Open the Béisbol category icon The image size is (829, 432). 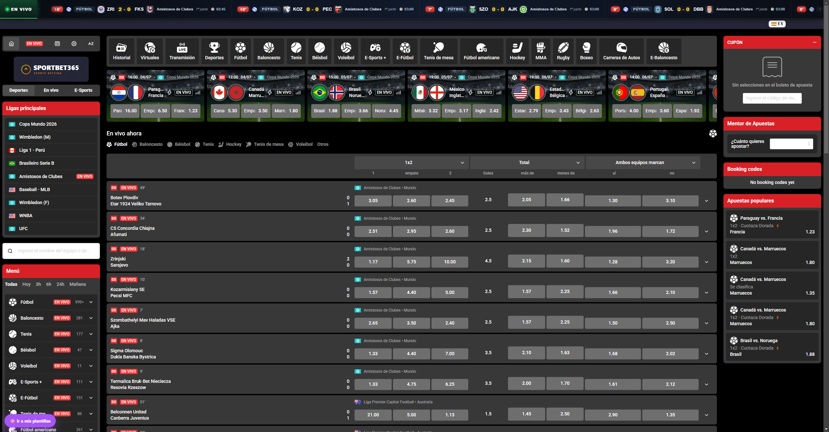pyautogui.click(x=320, y=51)
